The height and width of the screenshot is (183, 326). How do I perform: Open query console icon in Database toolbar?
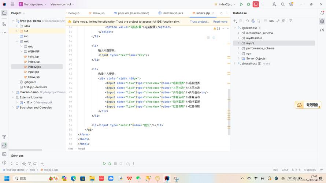(x=284, y=21)
